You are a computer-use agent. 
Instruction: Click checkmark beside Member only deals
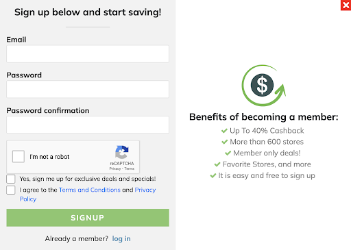[228, 153]
